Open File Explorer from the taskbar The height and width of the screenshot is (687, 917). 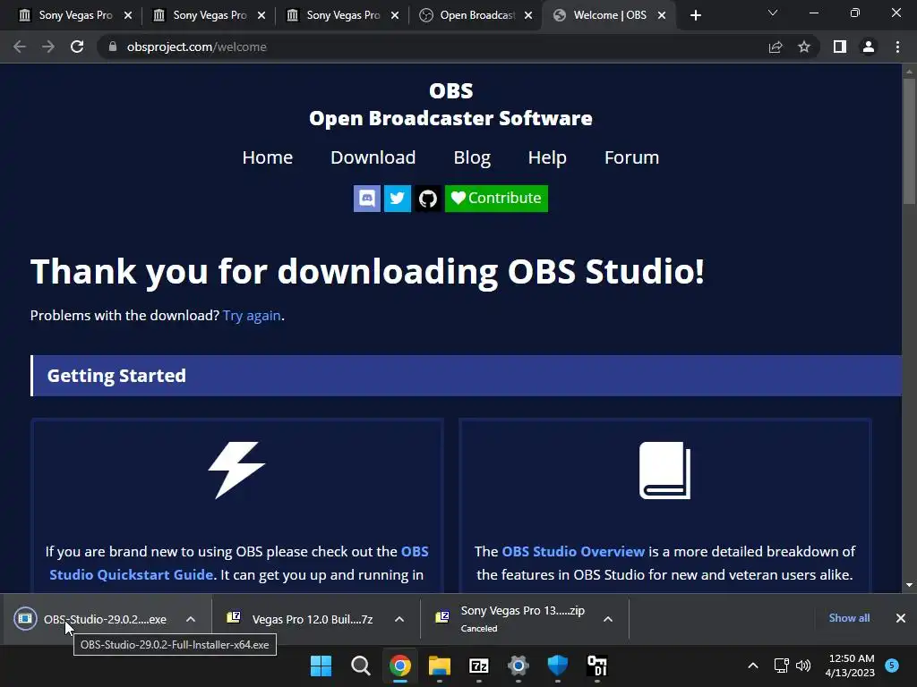[439, 666]
